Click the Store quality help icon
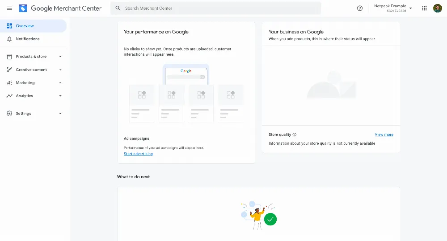Screen dimensions: 447x241 point(295,135)
